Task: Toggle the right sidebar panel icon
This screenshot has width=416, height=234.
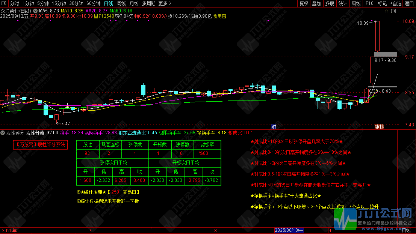Action: 393,11
